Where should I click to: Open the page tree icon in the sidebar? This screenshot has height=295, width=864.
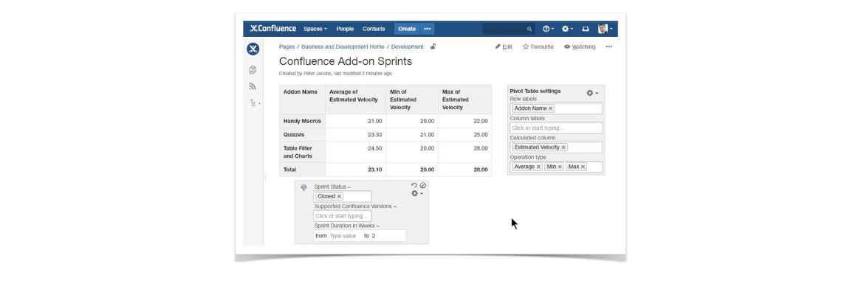(253, 103)
